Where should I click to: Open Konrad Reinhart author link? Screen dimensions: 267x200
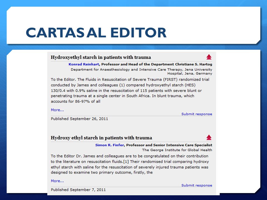click(84, 64)
